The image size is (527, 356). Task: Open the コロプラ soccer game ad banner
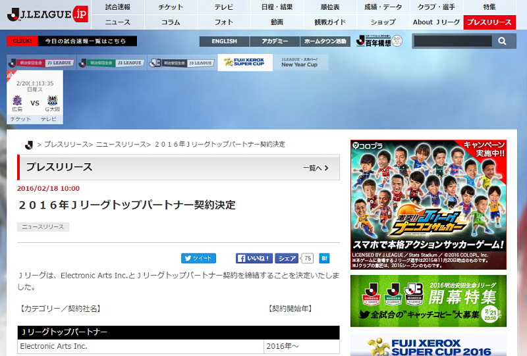pos(428,205)
